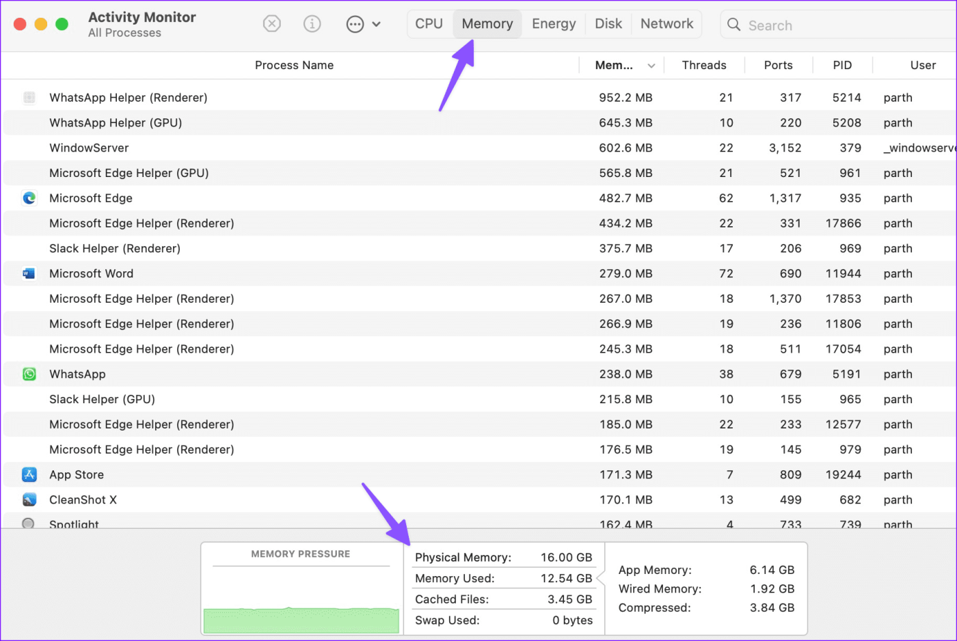This screenshot has height=641, width=957.
Task: Click the yellow minimize window button
Action: [x=41, y=24]
